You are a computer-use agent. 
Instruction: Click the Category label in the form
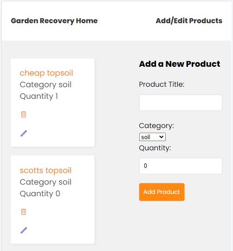(156, 126)
